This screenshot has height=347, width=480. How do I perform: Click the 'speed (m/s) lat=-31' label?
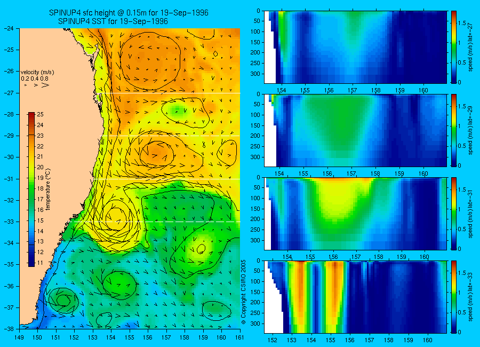click(470, 214)
